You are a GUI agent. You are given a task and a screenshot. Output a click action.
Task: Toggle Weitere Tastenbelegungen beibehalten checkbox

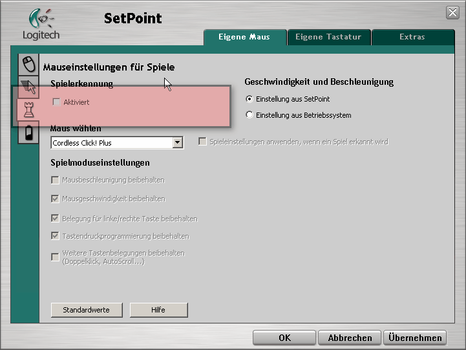click(x=56, y=257)
